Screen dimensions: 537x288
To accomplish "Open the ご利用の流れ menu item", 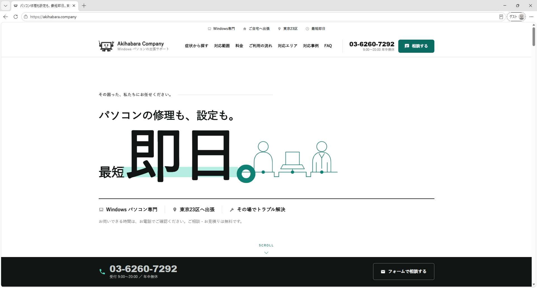I will (x=260, y=46).
